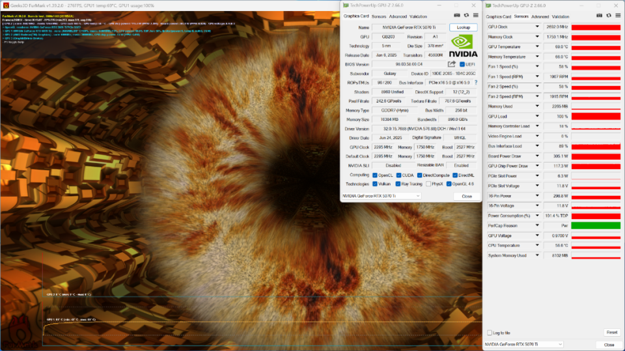625x351 pixels.
Task: Expand PerfCap Reason dropdown arrow
Action: [537, 226]
